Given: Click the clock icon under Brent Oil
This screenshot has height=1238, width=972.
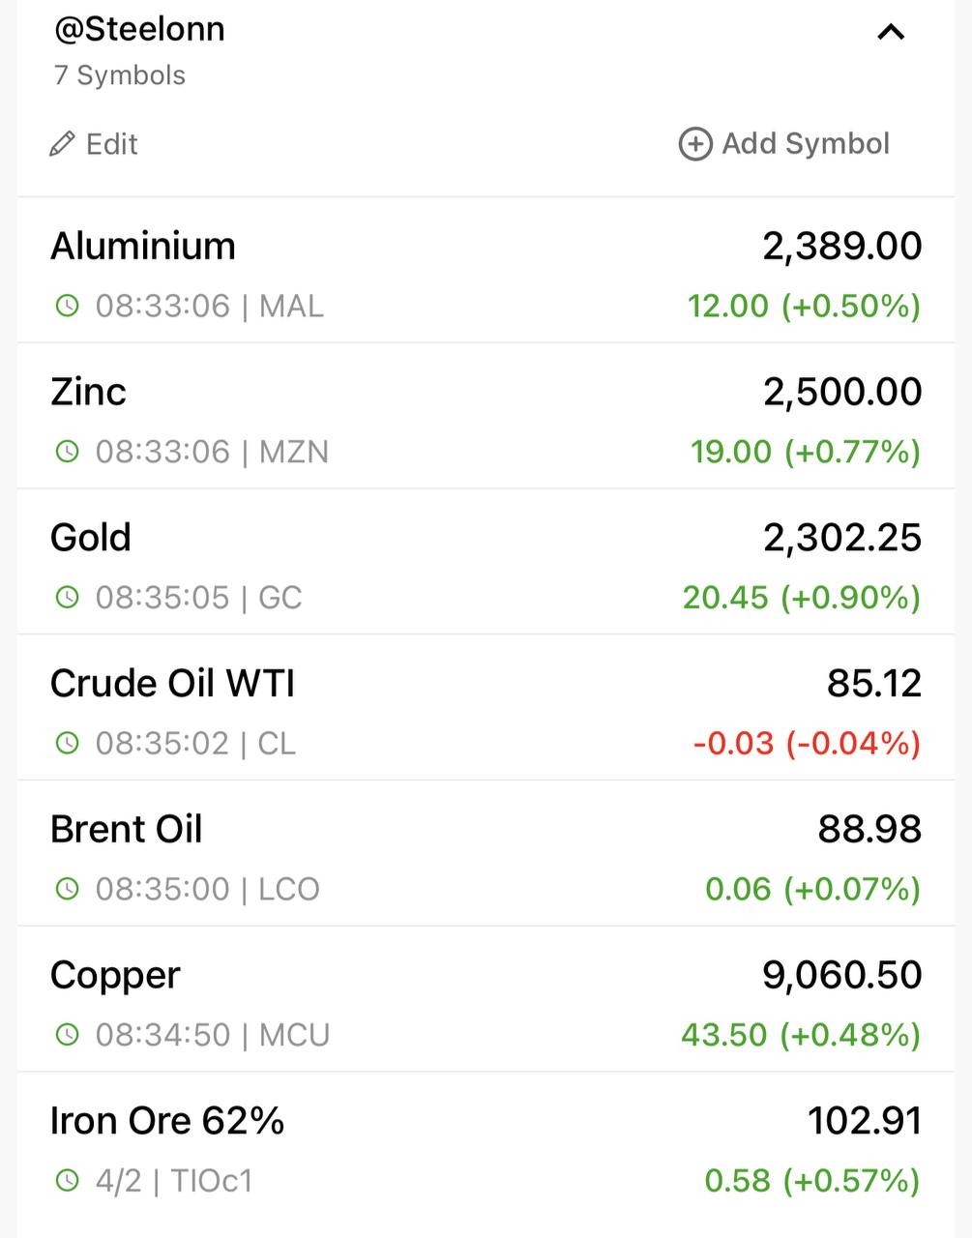Looking at the screenshot, I should pyautogui.click(x=67, y=889).
